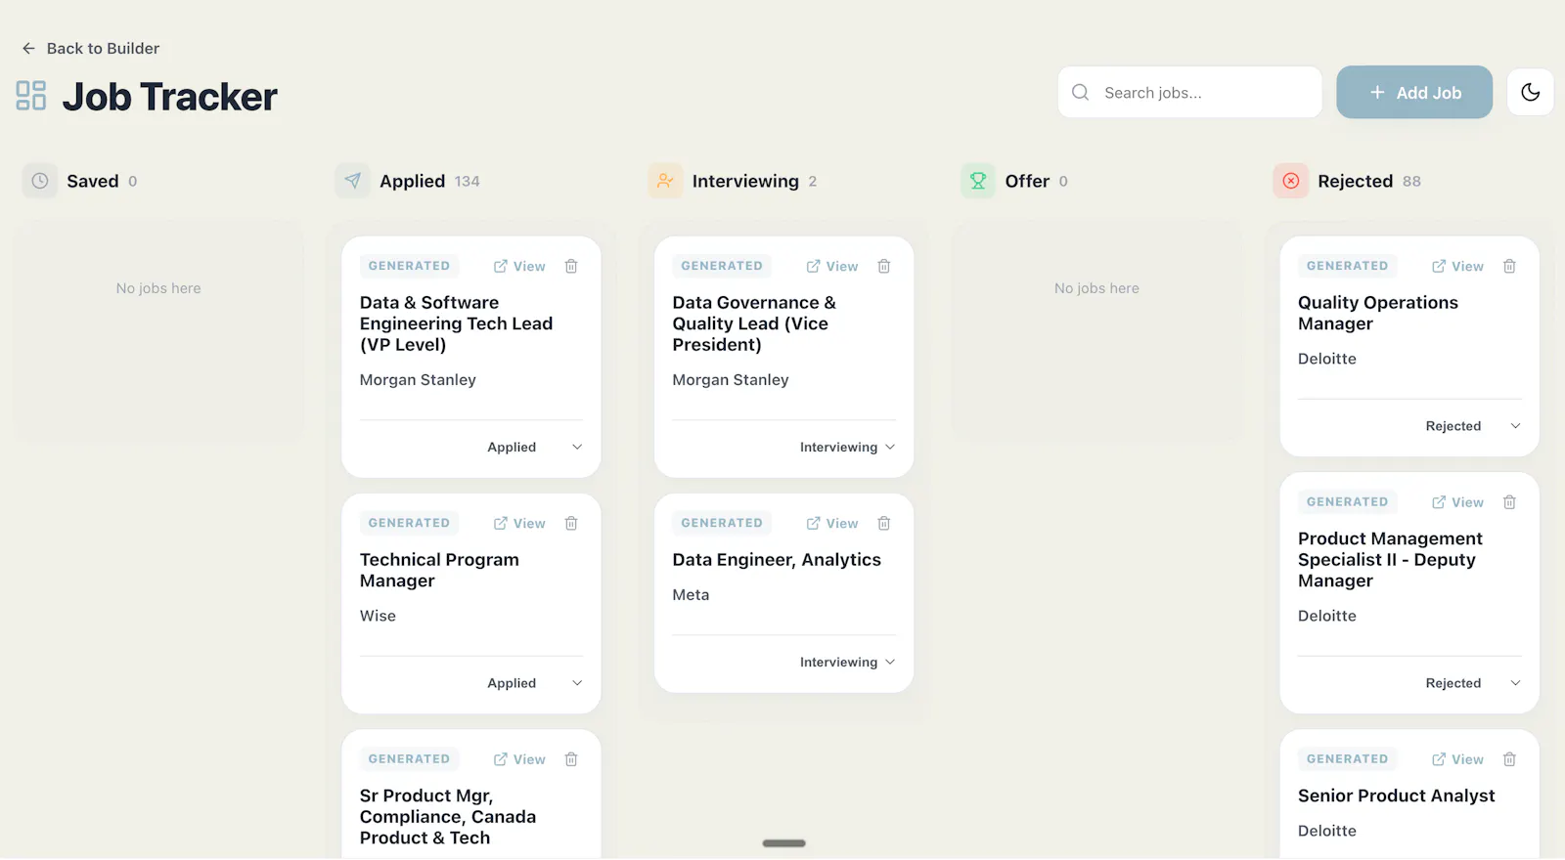Viewport: 1565px width, 860px height.
Task: Click the Add Job button
Action: 1414,92
